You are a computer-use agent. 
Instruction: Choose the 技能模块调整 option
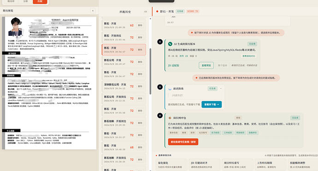[x=303, y=165]
